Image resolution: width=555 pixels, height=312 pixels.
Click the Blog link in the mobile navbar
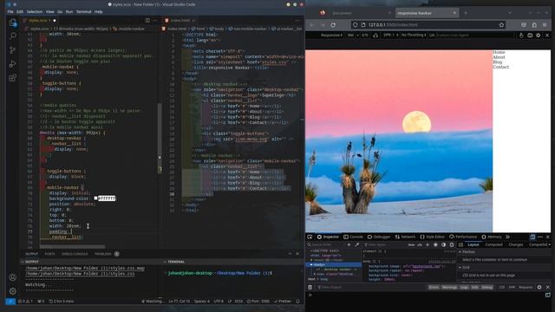(497, 62)
